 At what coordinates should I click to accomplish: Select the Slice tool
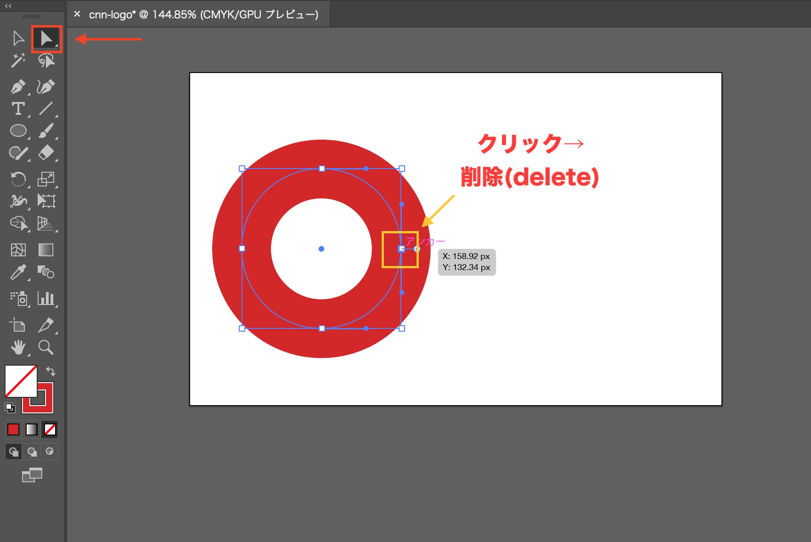pyautogui.click(x=46, y=325)
